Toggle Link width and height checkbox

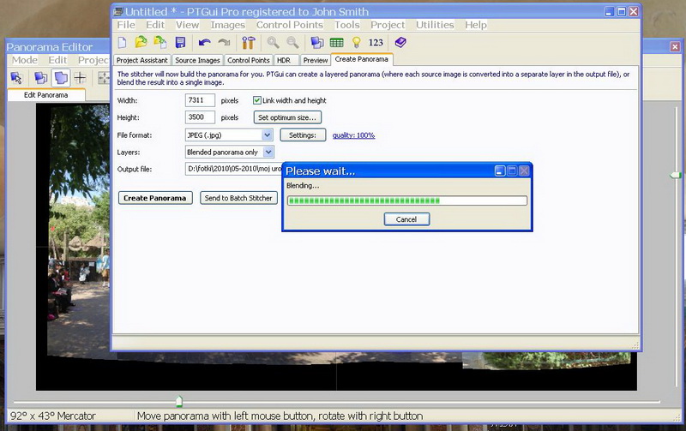point(257,100)
